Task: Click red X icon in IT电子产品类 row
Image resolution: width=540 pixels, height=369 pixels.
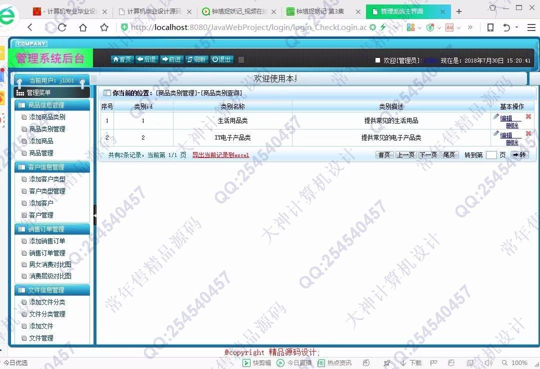Action: 528,133
